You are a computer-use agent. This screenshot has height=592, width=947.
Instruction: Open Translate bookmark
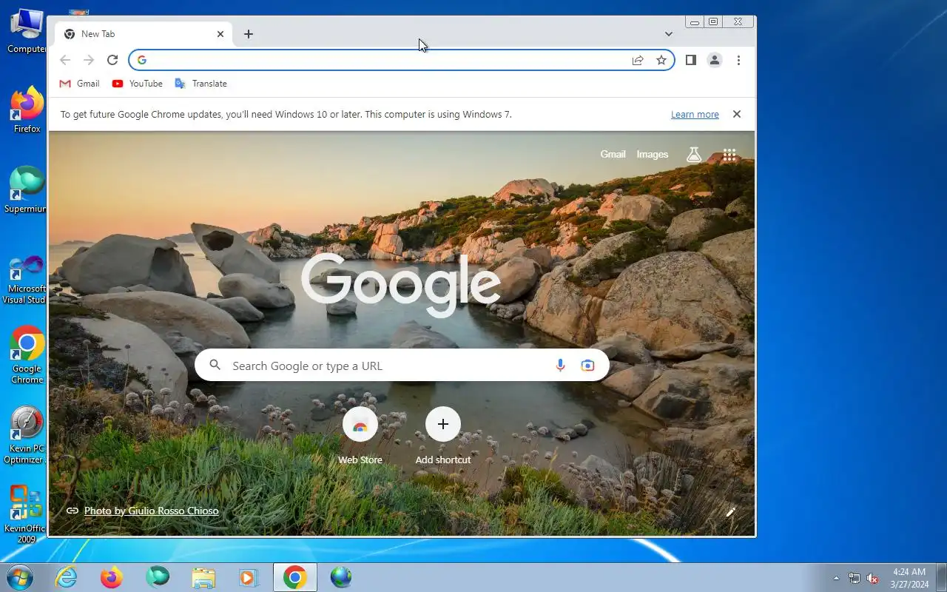point(200,84)
